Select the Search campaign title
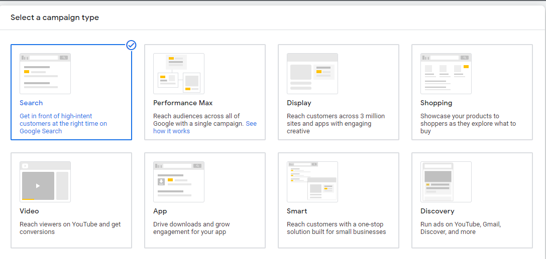The width and height of the screenshot is (546, 259). coord(31,103)
